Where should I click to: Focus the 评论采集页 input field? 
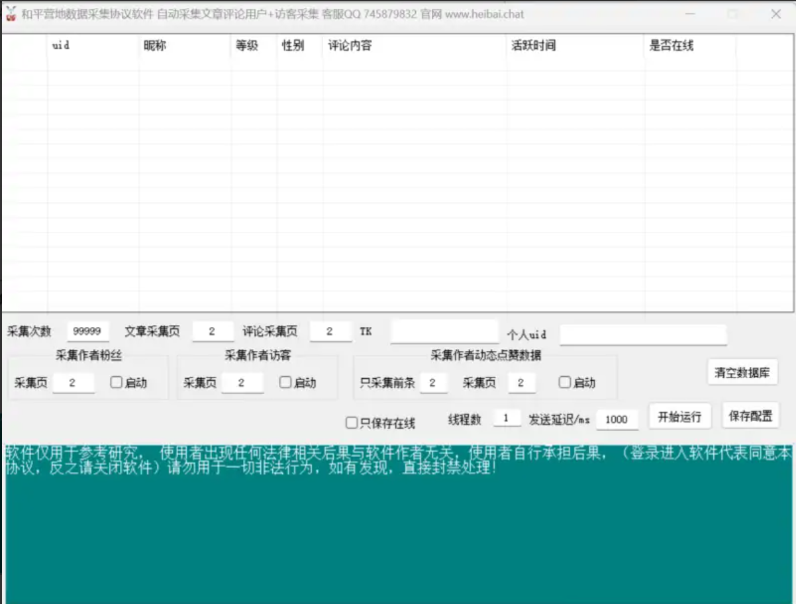330,331
